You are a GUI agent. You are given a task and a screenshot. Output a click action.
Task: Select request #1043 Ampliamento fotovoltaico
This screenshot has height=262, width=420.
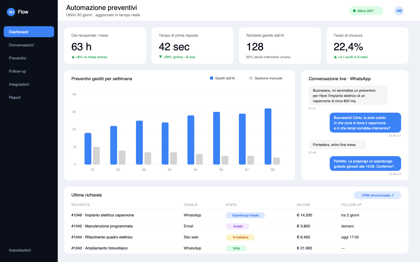tap(236, 248)
